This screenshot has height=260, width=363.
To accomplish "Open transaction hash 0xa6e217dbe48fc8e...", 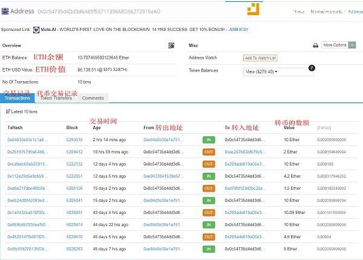I will point(28,188).
